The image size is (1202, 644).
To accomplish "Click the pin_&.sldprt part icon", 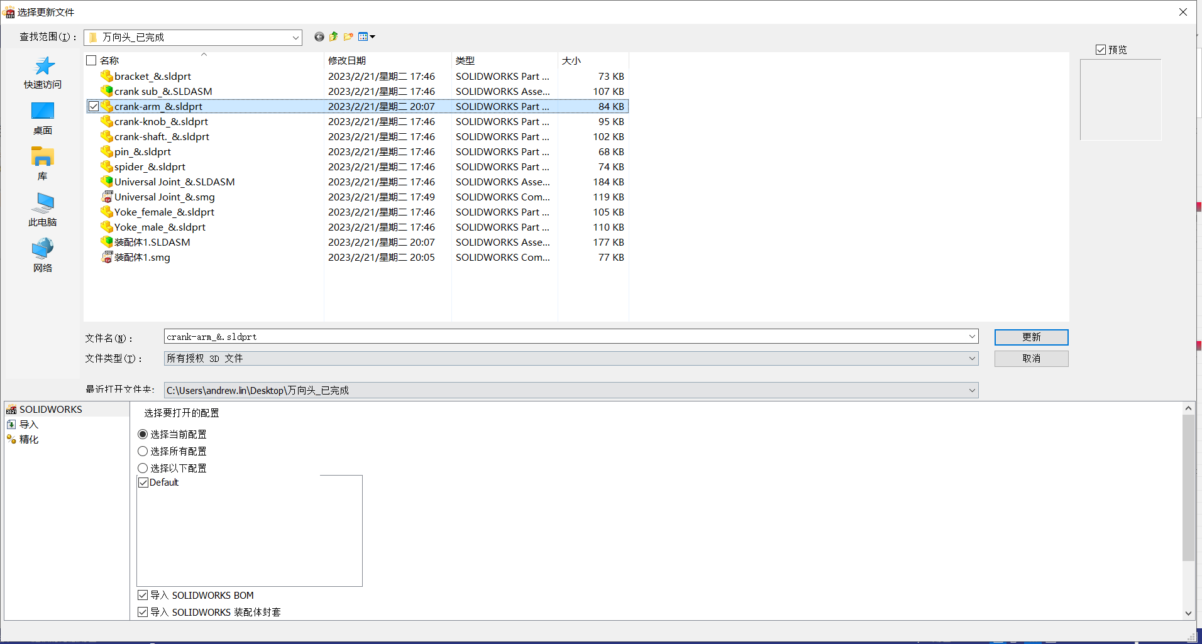I will pyautogui.click(x=107, y=151).
